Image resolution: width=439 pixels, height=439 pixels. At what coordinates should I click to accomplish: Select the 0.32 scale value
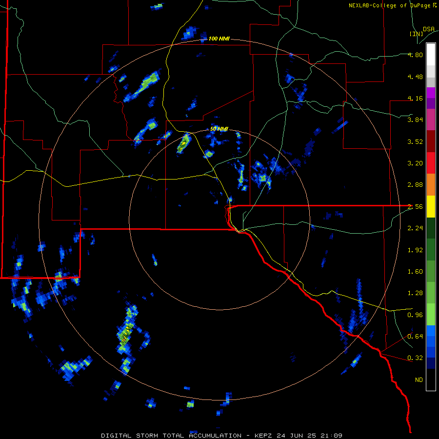click(x=415, y=358)
